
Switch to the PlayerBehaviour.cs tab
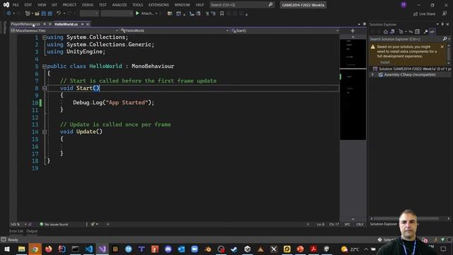point(25,24)
